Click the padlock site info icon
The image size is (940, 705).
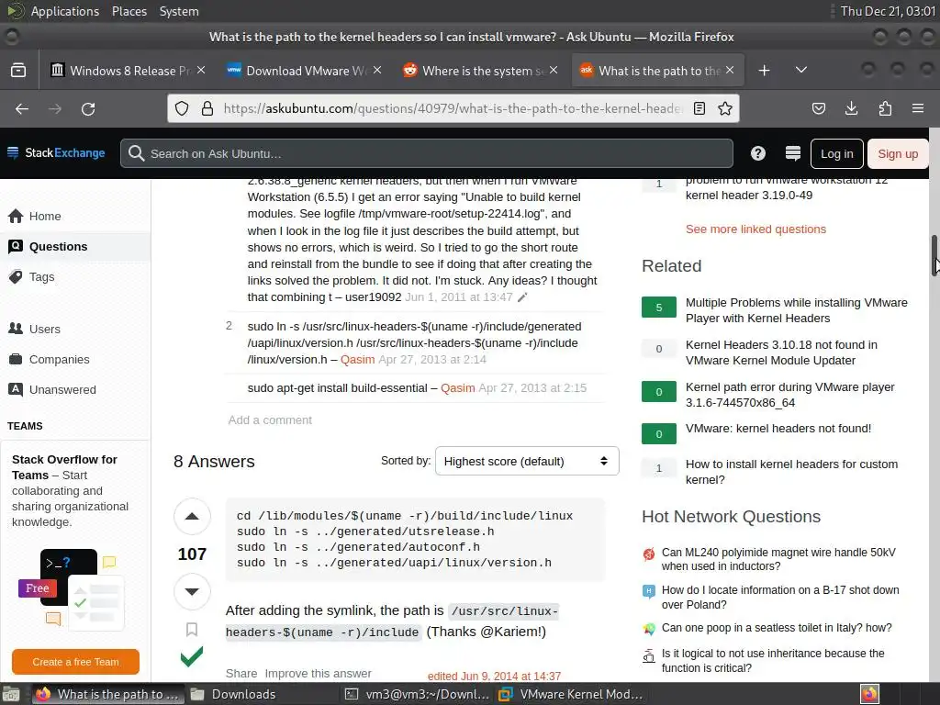(207, 108)
